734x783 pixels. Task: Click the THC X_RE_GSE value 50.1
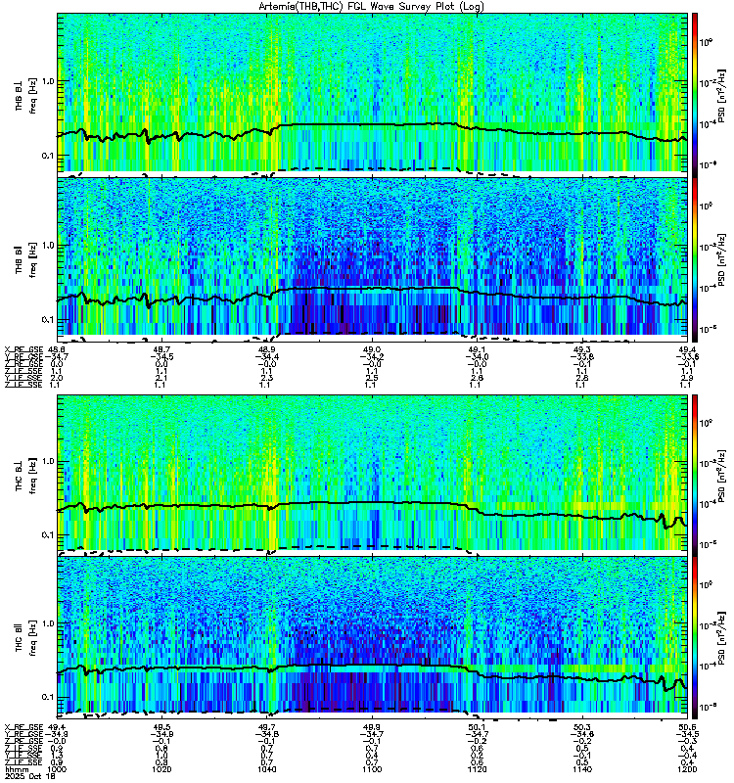coord(477,727)
